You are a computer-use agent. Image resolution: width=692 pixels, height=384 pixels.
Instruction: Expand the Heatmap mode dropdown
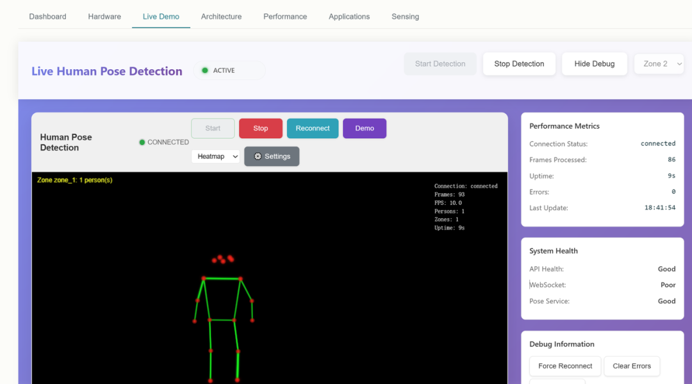(215, 157)
